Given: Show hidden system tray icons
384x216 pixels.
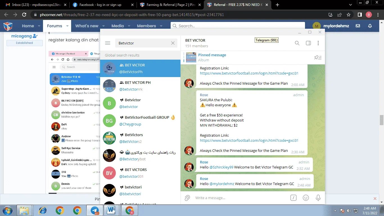Looking at the screenshot, I should 335,210.
